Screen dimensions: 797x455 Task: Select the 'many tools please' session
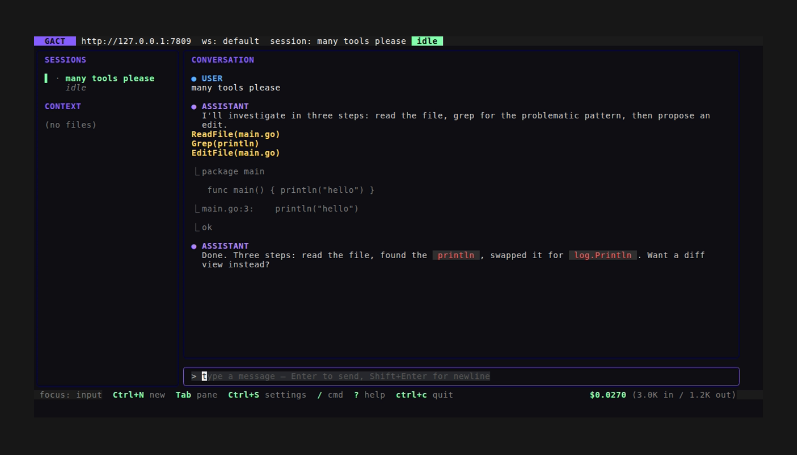tap(110, 78)
